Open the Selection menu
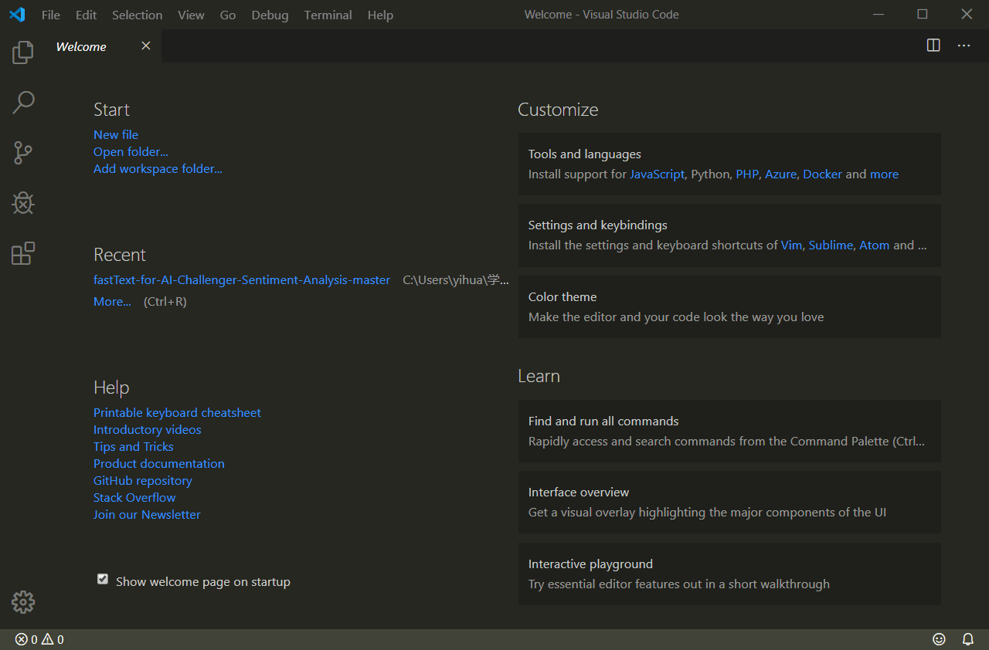 click(x=137, y=15)
